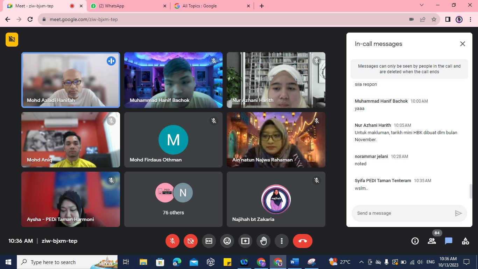The width and height of the screenshot is (478, 269).
Task: Toggle closed captions in Meet
Action: pyautogui.click(x=209, y=241)
